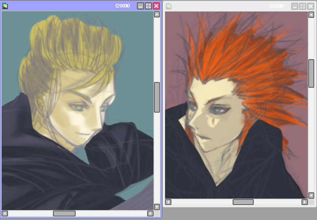Viewport: 317px width, 220px height.
Task: Click vertical scrollbar thumb in left window
Action: tap(157, 97)
